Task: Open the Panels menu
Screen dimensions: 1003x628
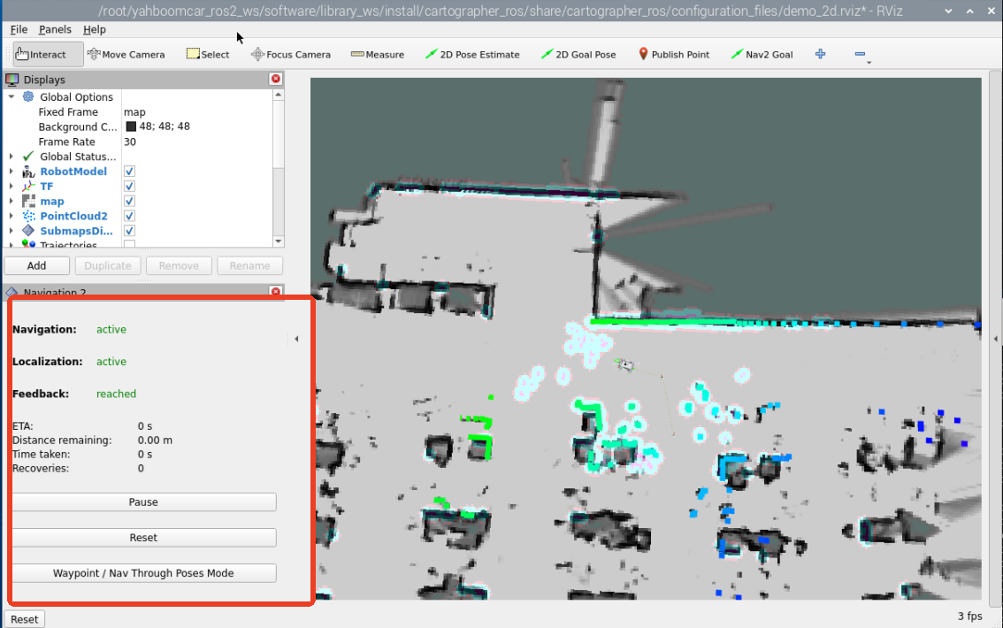Action: click(55, 30)
